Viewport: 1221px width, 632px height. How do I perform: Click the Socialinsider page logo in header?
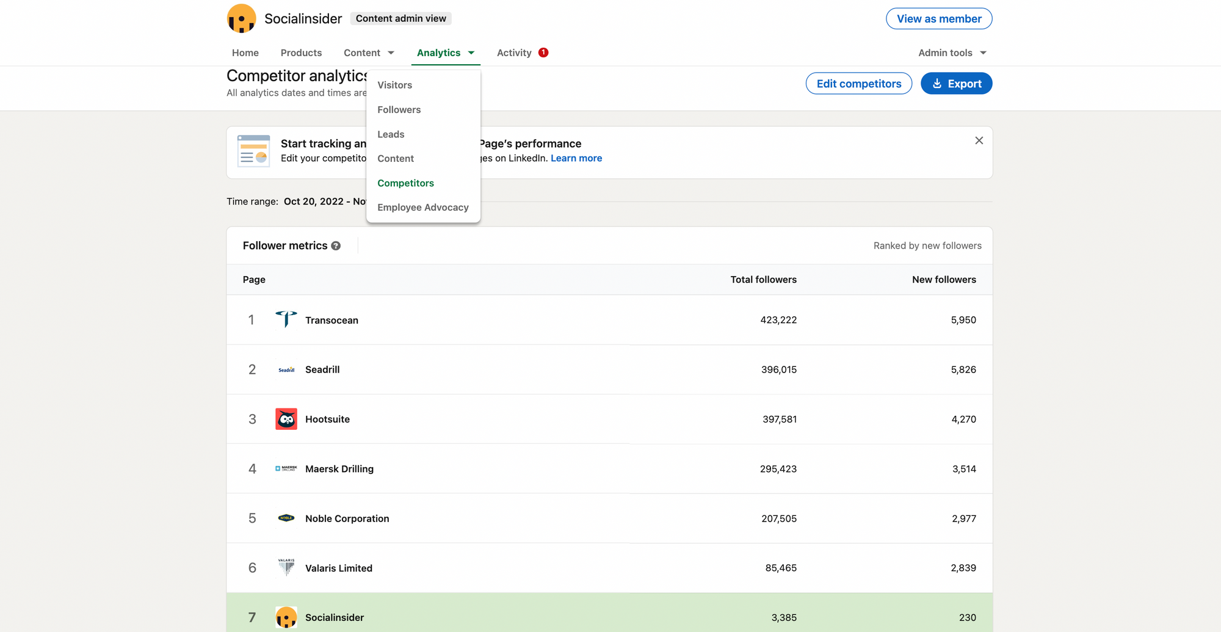click(241, 18)
